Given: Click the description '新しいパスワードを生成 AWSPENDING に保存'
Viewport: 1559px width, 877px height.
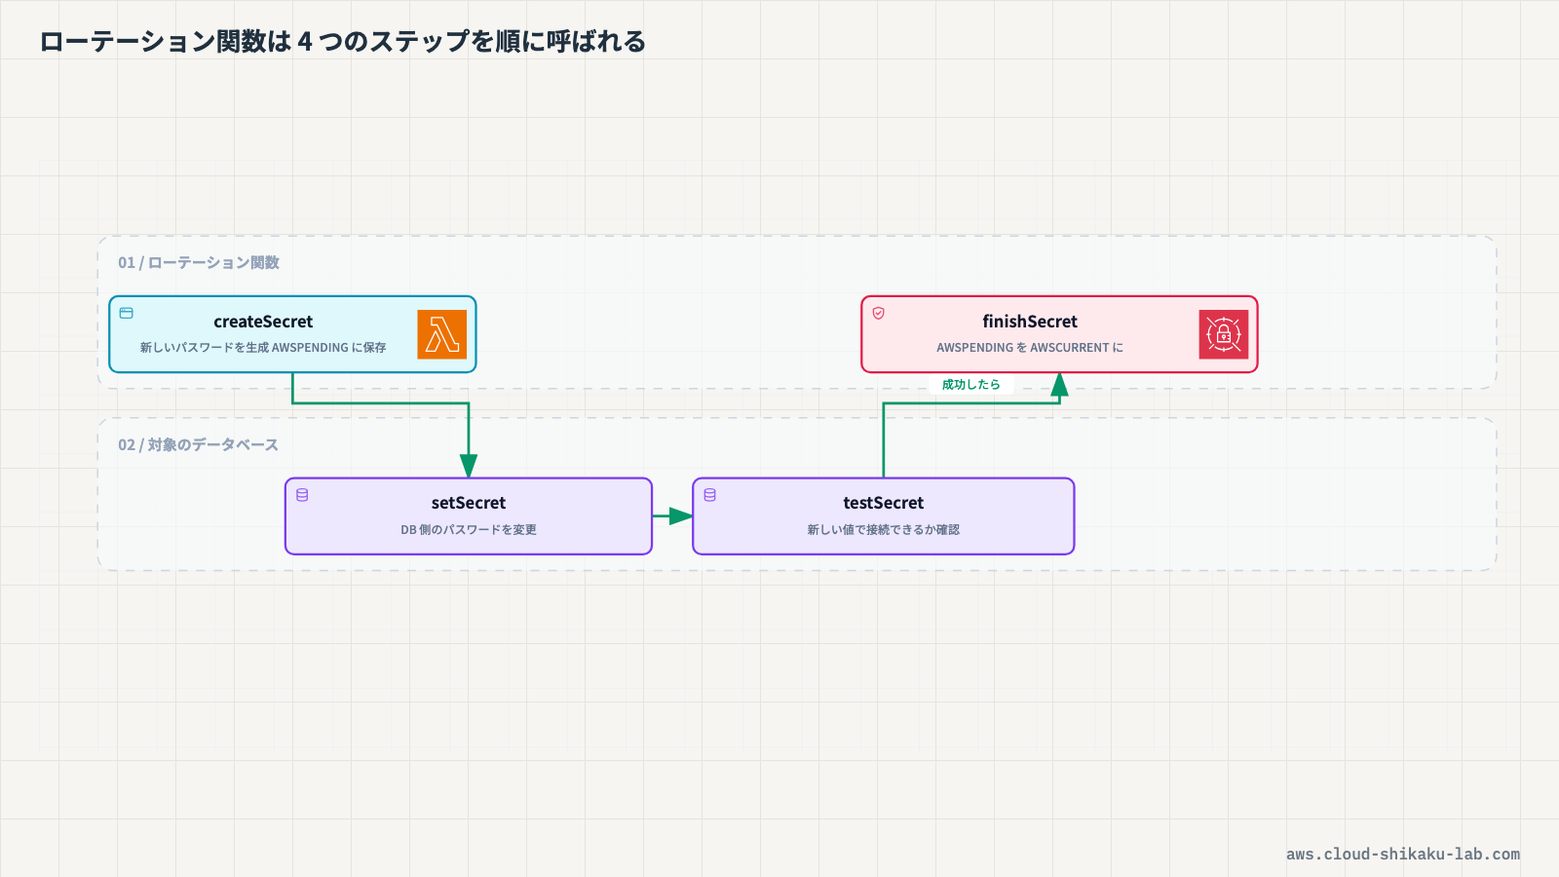Looking at the screenshot, I should pos(263,348).
